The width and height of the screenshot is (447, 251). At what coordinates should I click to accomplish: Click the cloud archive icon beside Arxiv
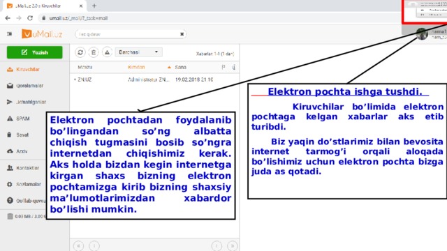[x=10, y=151]
